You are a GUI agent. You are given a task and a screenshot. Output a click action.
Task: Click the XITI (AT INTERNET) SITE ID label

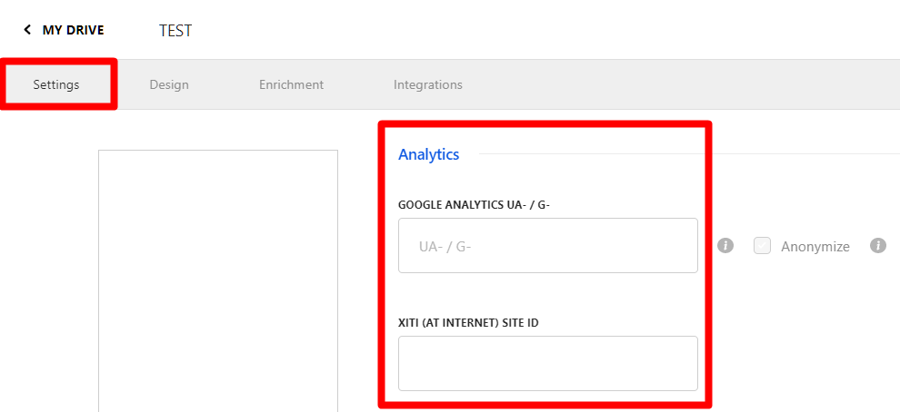pyautogui.click(x=468, y=322)
